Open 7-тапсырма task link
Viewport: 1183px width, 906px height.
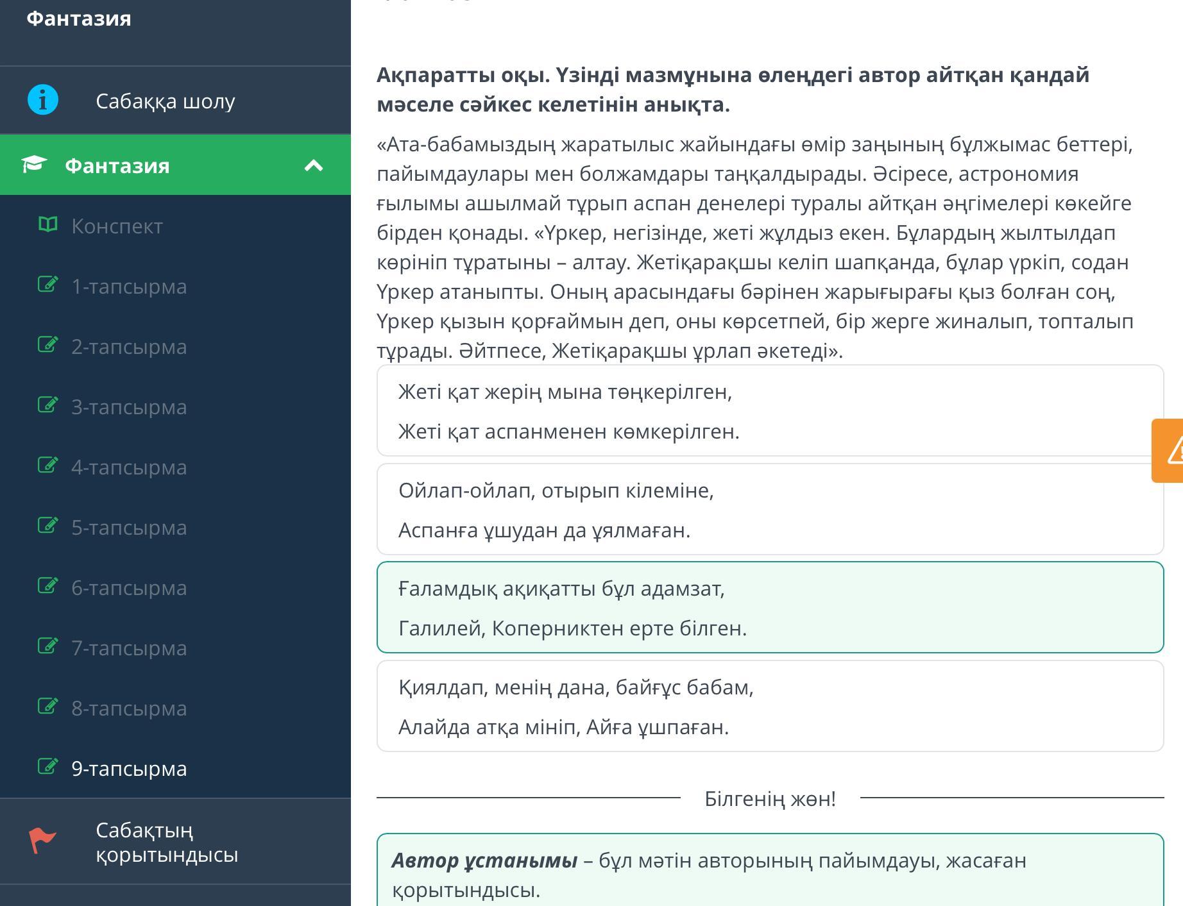(129, 648)
